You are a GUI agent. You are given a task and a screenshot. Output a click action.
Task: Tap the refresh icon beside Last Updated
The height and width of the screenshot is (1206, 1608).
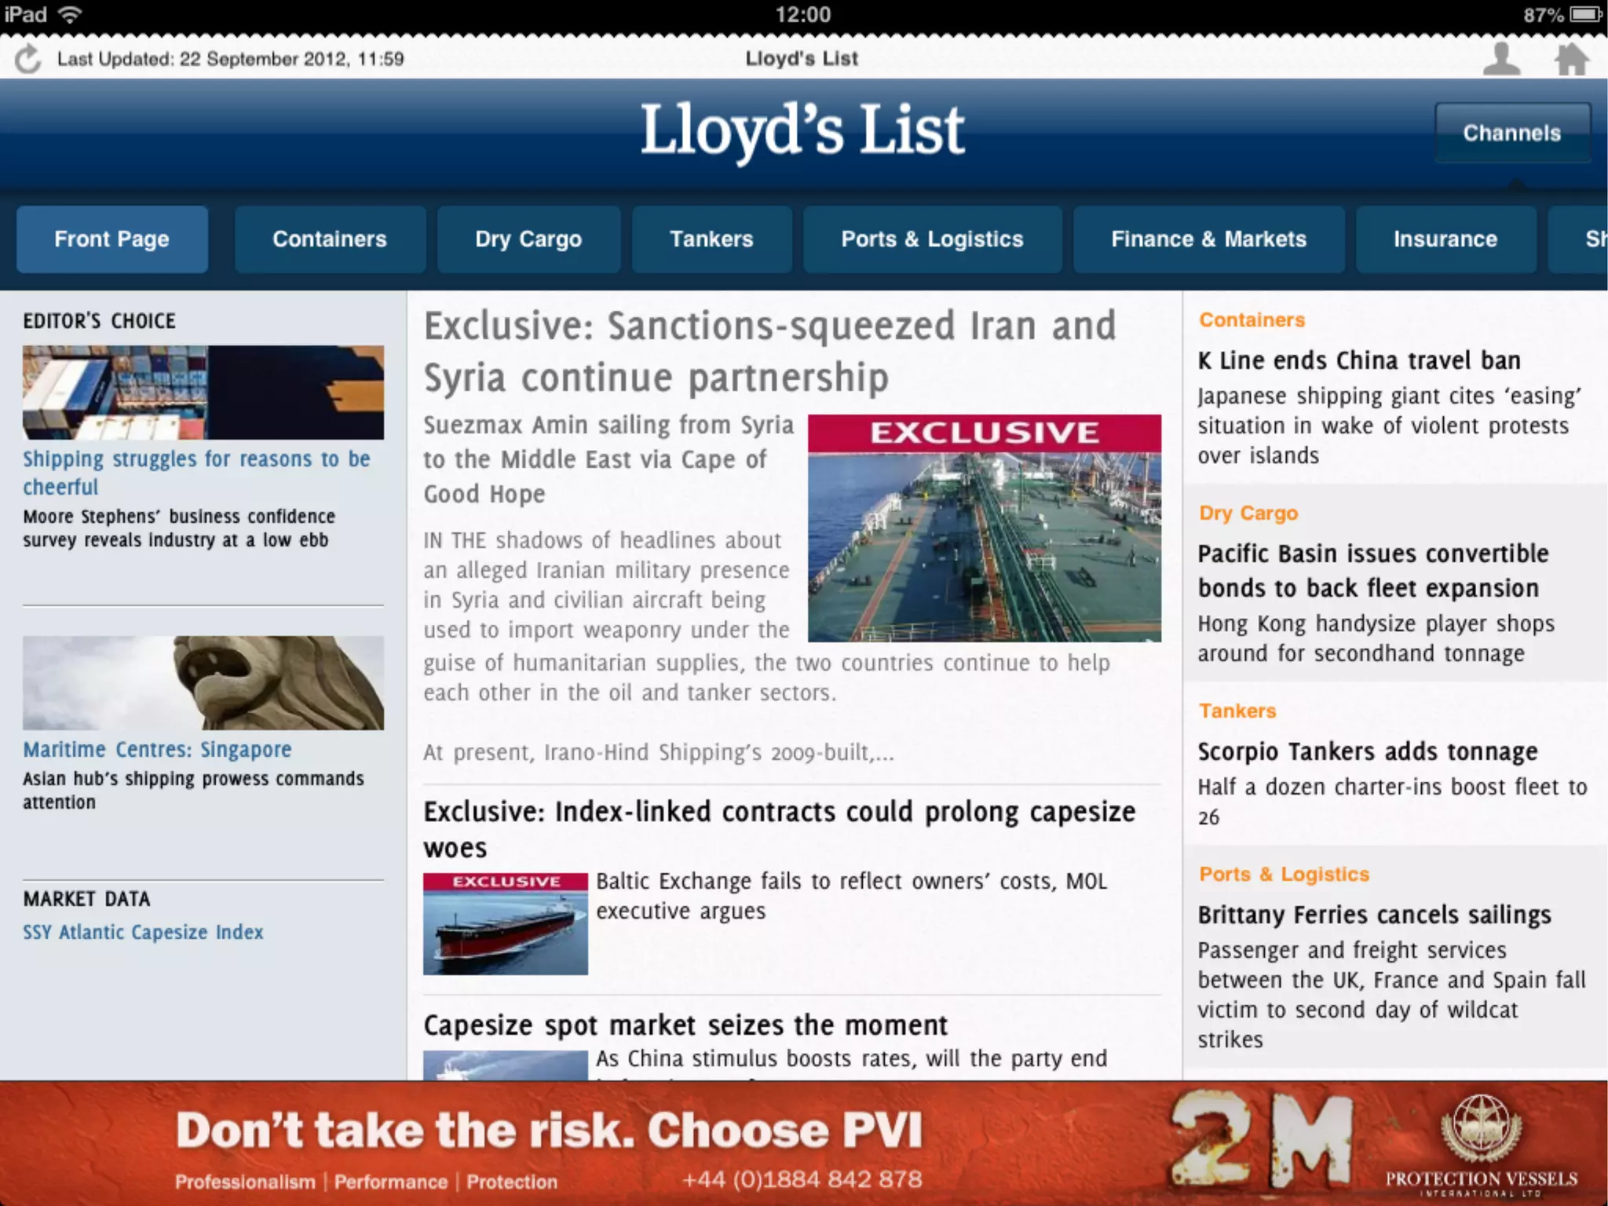point(28,59)
